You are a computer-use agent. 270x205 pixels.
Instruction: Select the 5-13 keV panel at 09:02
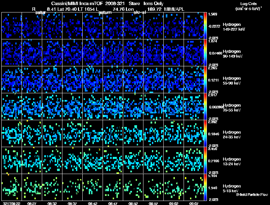click(x=173, y=187)
